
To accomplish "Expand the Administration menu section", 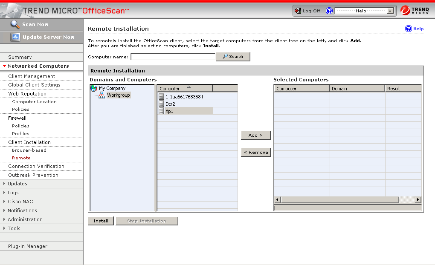I will click(x=4, y=219).
